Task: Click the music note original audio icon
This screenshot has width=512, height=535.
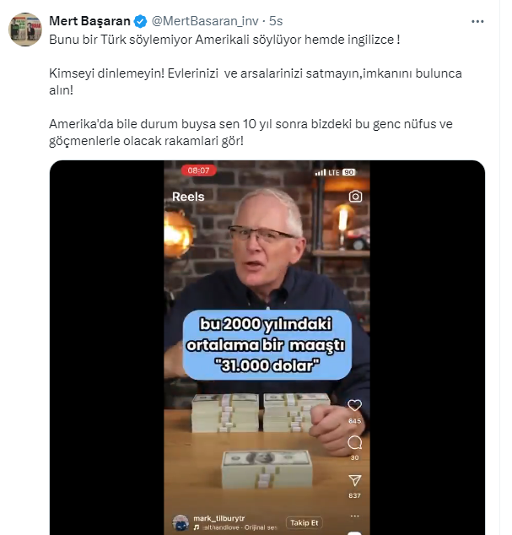Action: [x=197, y=527]
